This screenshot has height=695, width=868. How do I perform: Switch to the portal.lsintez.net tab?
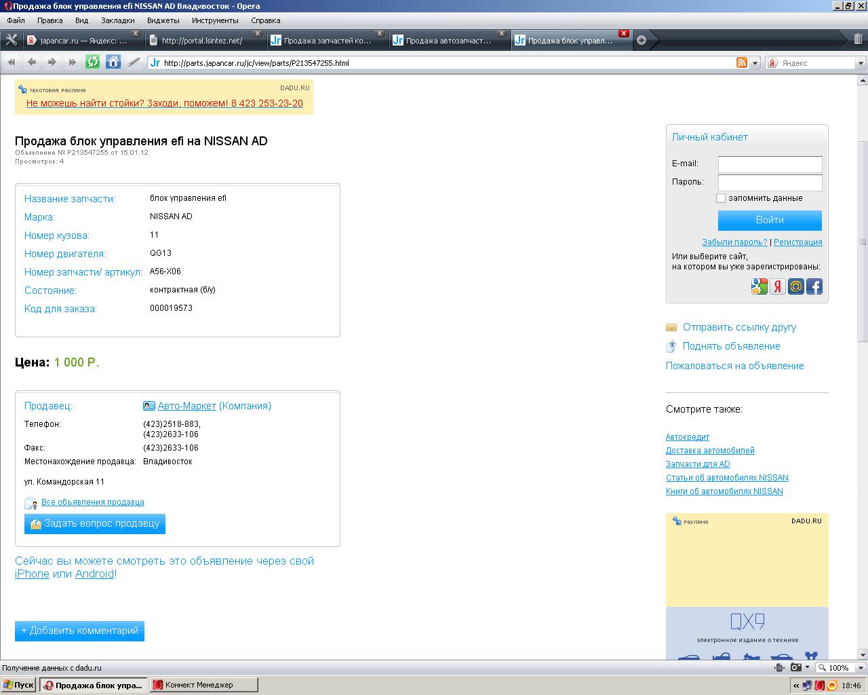click(x=202, y=41)
